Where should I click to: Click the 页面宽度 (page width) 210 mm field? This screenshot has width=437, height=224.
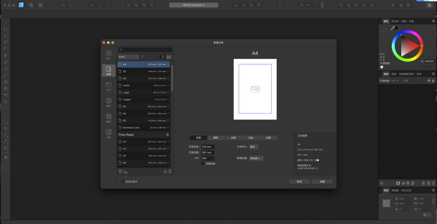pos(208,147)
